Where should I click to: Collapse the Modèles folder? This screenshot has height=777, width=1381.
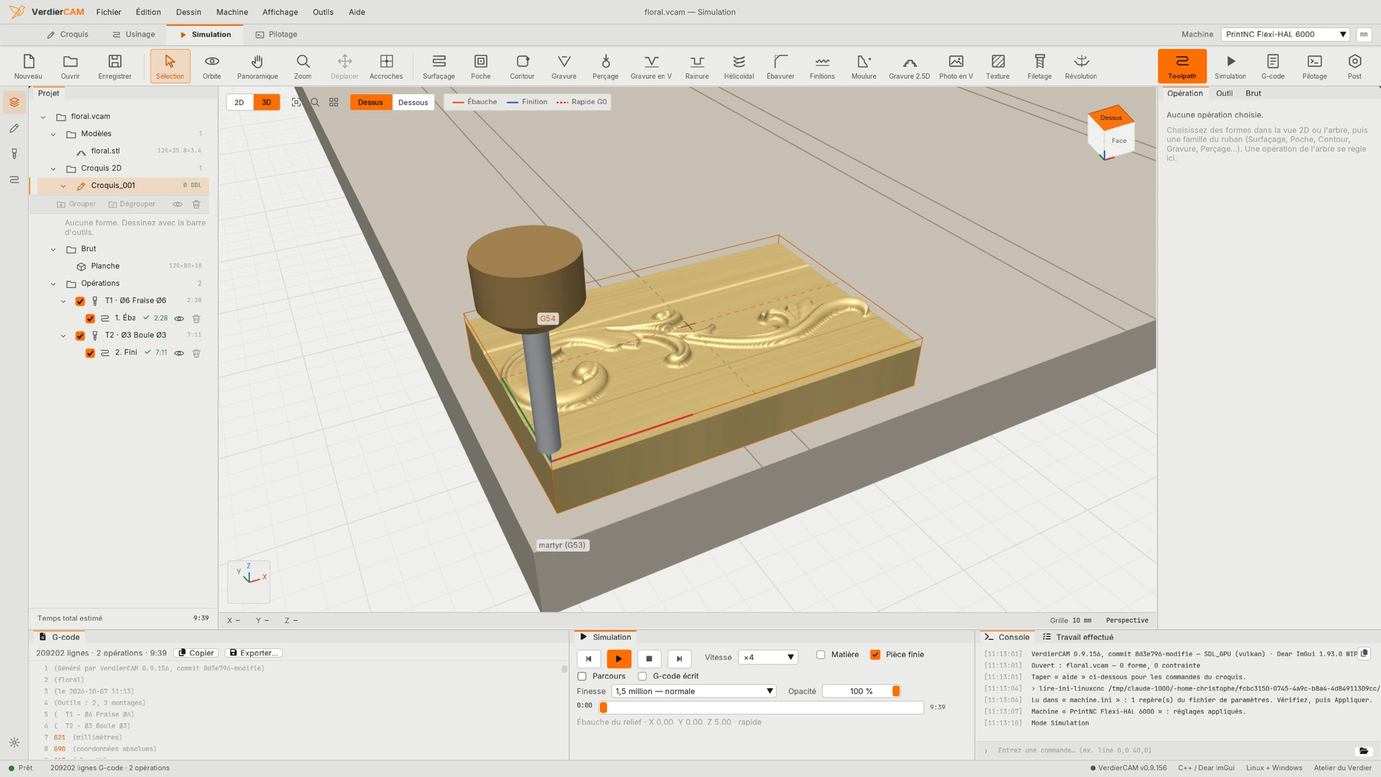tap(53, 134)
